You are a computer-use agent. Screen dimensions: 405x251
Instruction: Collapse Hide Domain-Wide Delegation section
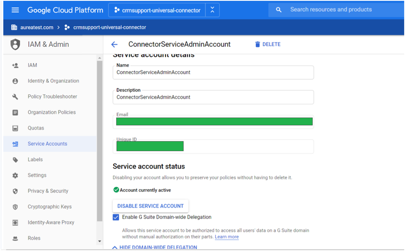155,247
